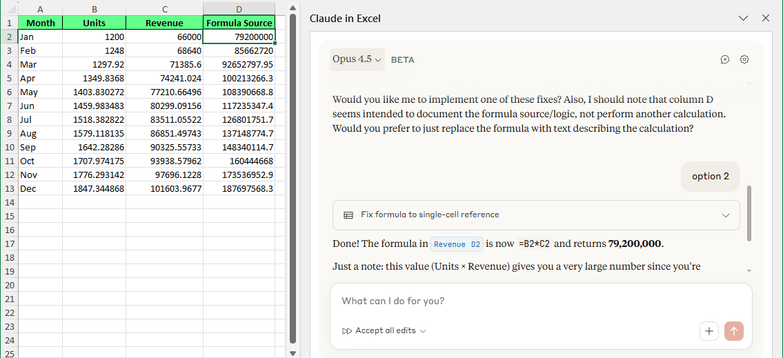Click the spreadsheet scroll up arrow
Image resolution: width=783 pixels, height=358 pixels.
(293, 8)
